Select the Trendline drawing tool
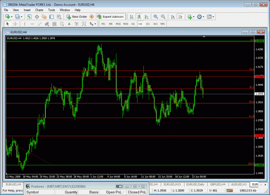This screenshot has width=270, height=195. 39,24
